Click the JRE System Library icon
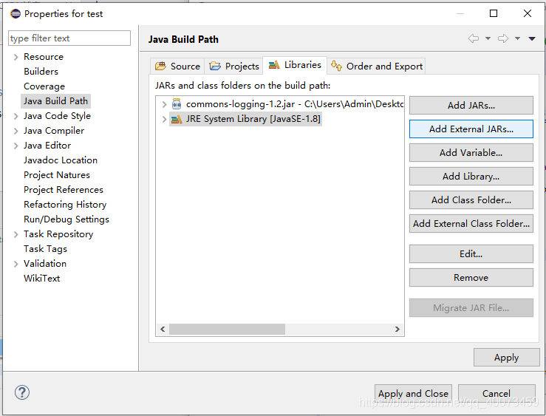The width and height of the screenshot is (546, 416). (176, 119)
